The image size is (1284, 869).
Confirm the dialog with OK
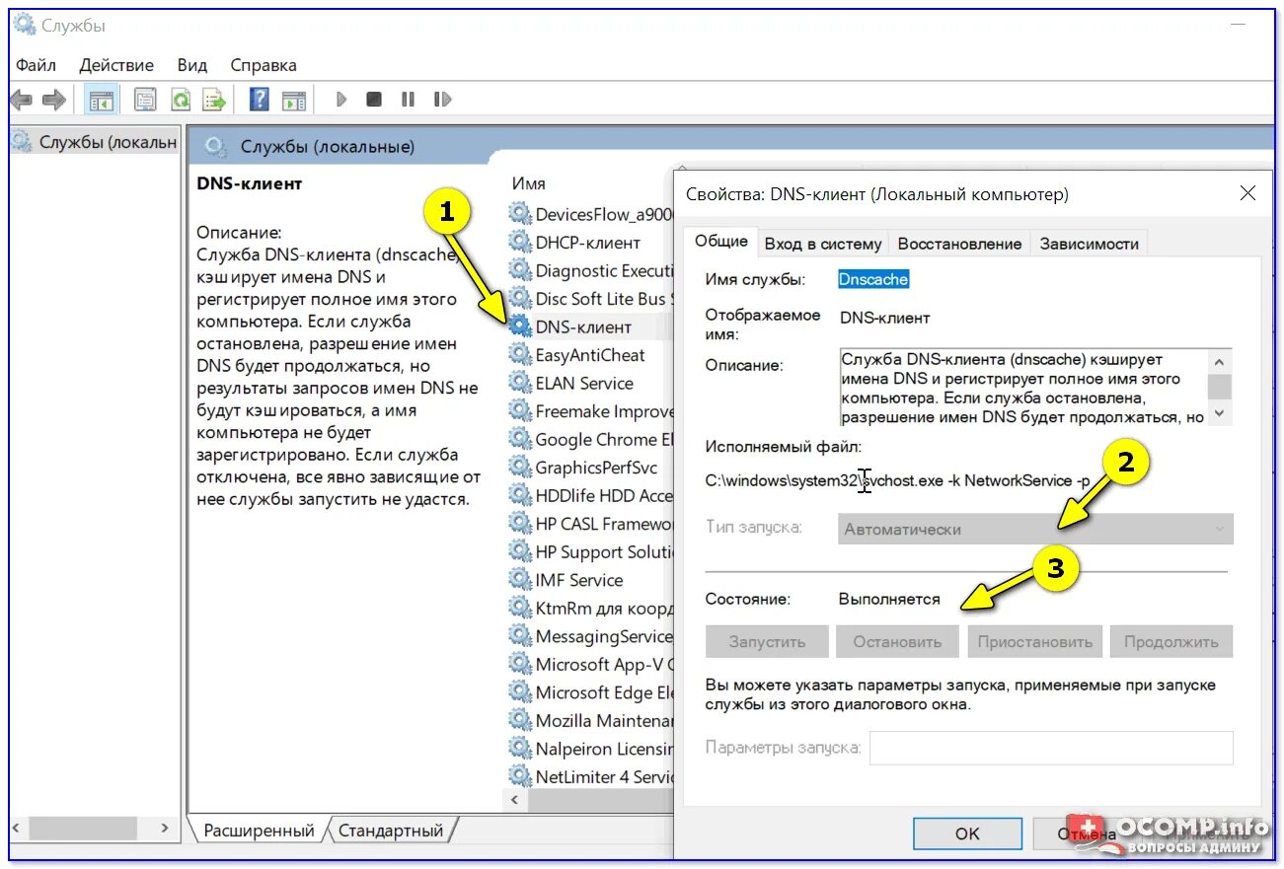[x=967, y=833]
